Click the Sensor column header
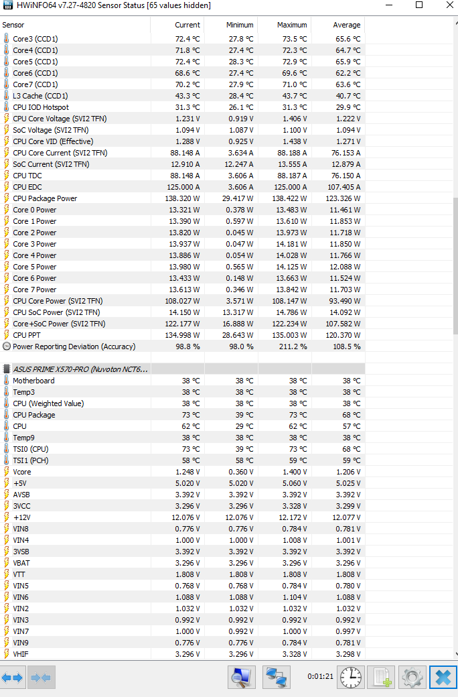 (x=75, y=25)
